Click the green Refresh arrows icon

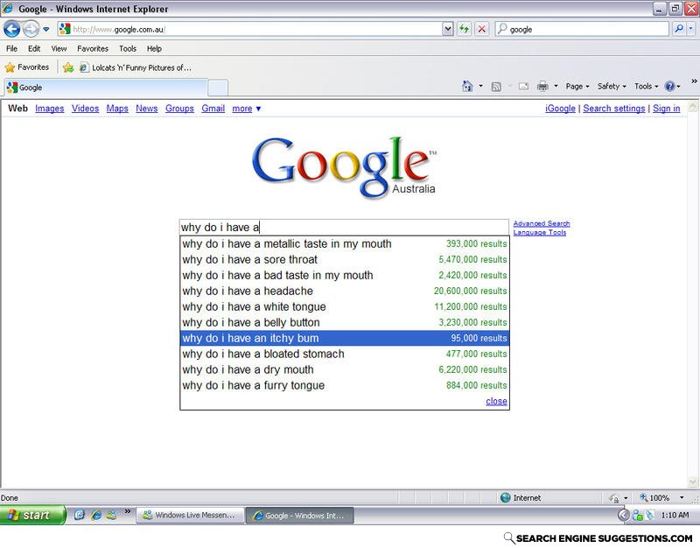click(x=465, y=30)
